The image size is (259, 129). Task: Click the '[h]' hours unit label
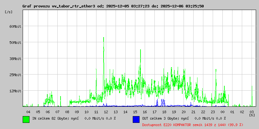point(252,115)
